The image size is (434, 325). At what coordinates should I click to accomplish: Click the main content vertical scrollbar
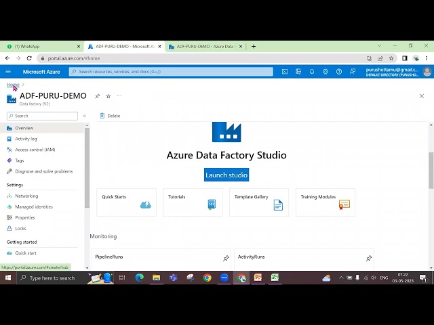click(431, 171)
